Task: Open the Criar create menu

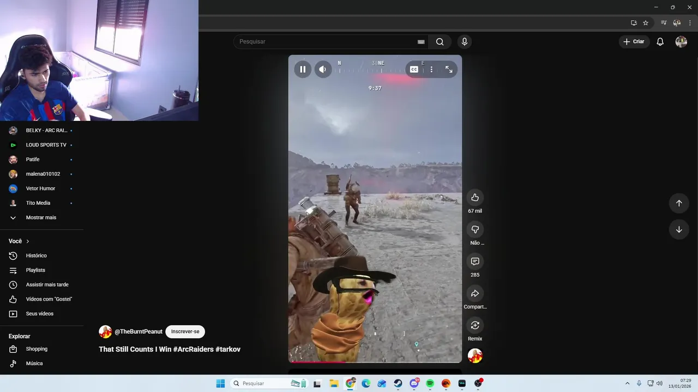Action: tap(634, 41)
